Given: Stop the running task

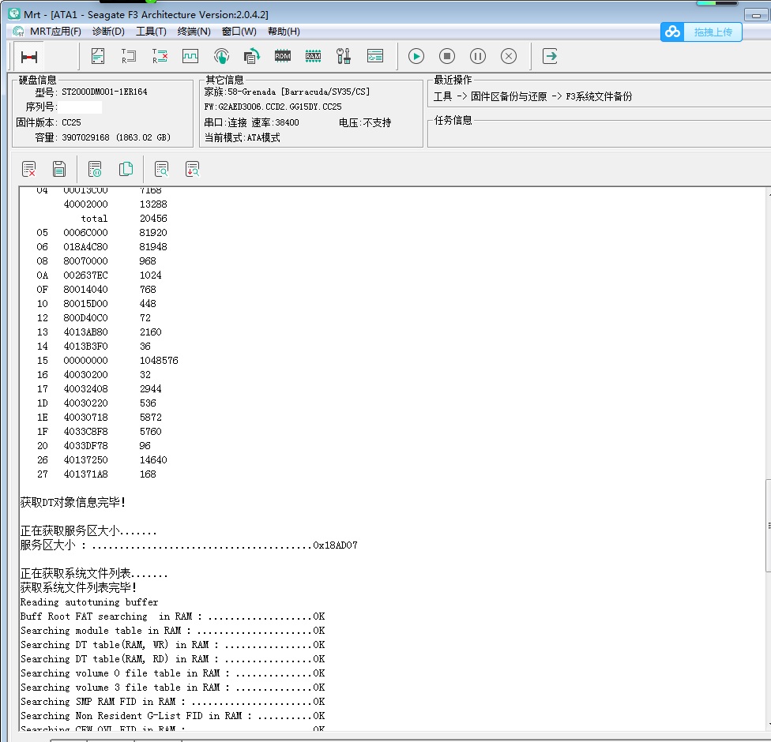Looking at the screenshot, I should [x=447, y=56].
